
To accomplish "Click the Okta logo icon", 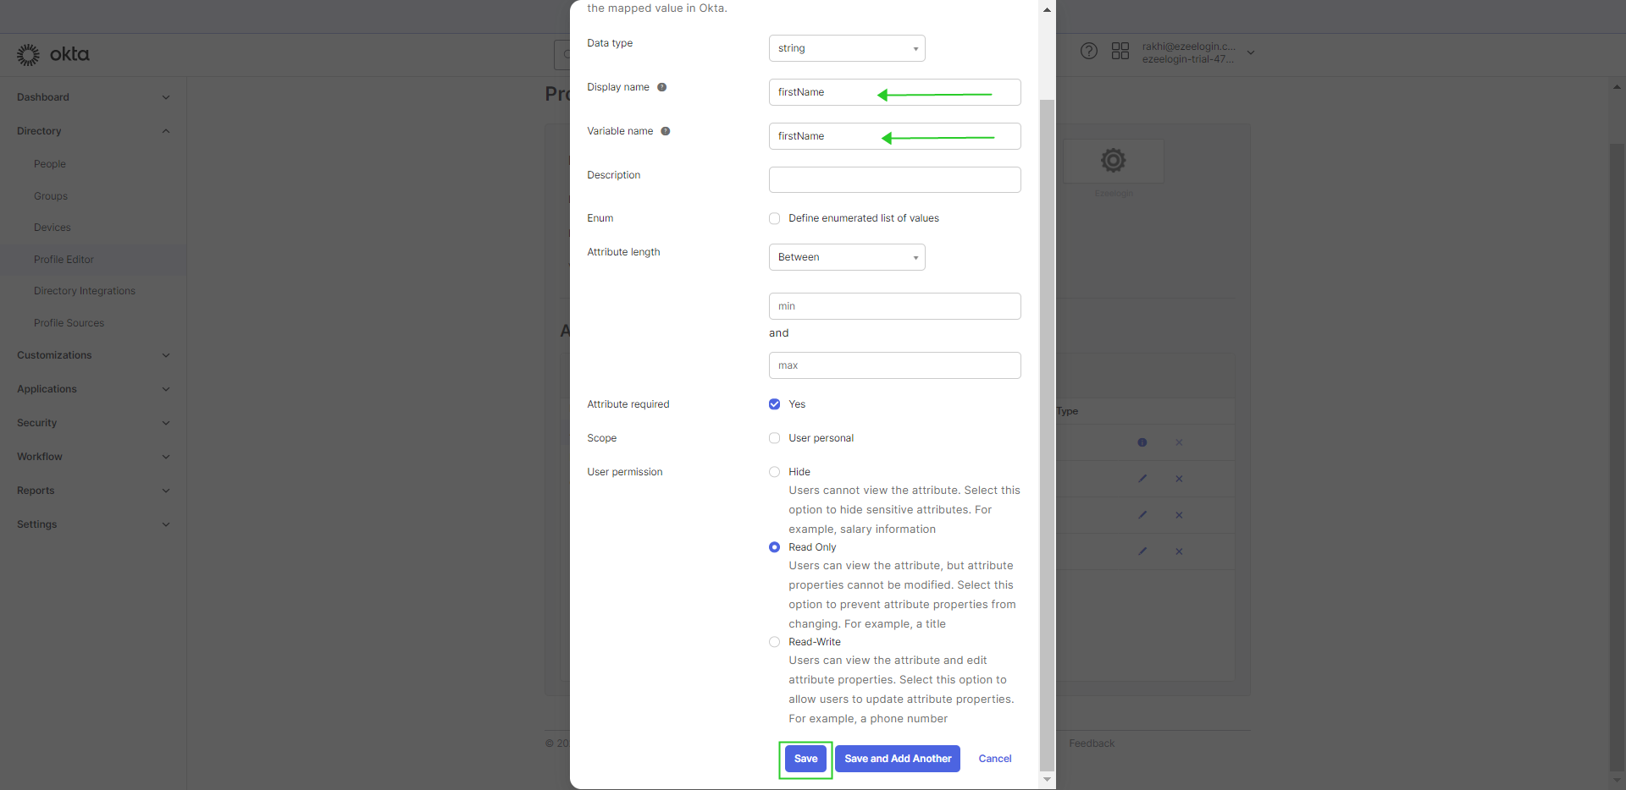I will (28, 55).
